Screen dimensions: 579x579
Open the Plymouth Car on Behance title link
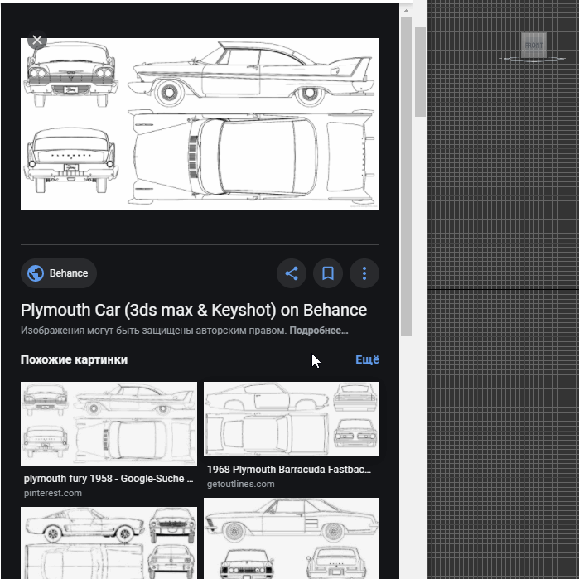[x=194, y=310]
